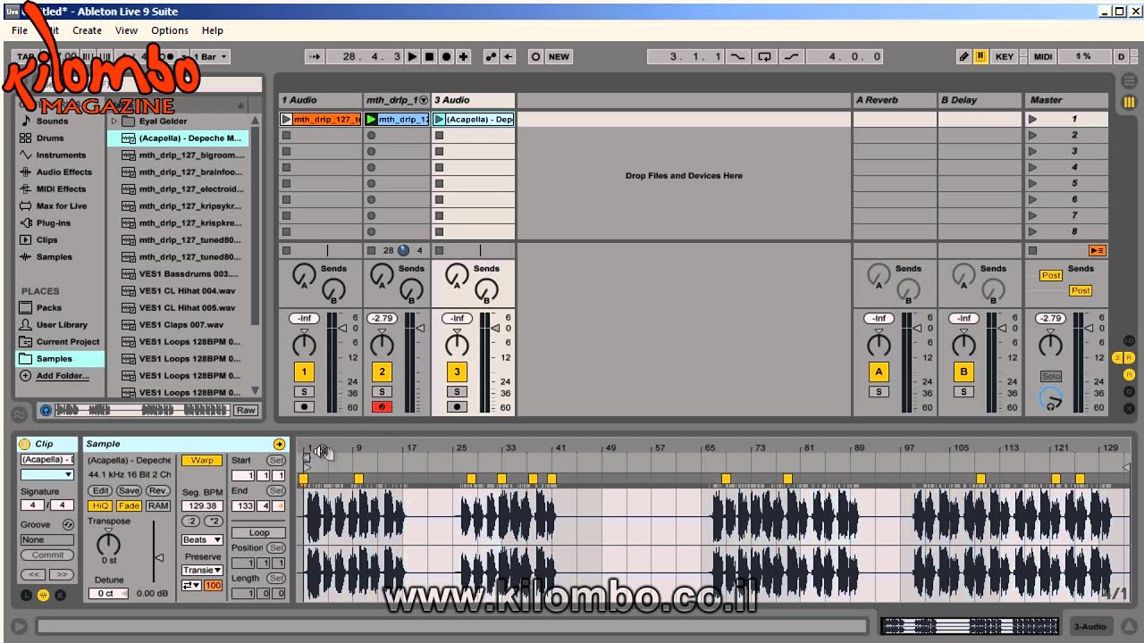Select Instruments category in browser
This screenshot has width=1144, height=643.
(x=61, y=155)
